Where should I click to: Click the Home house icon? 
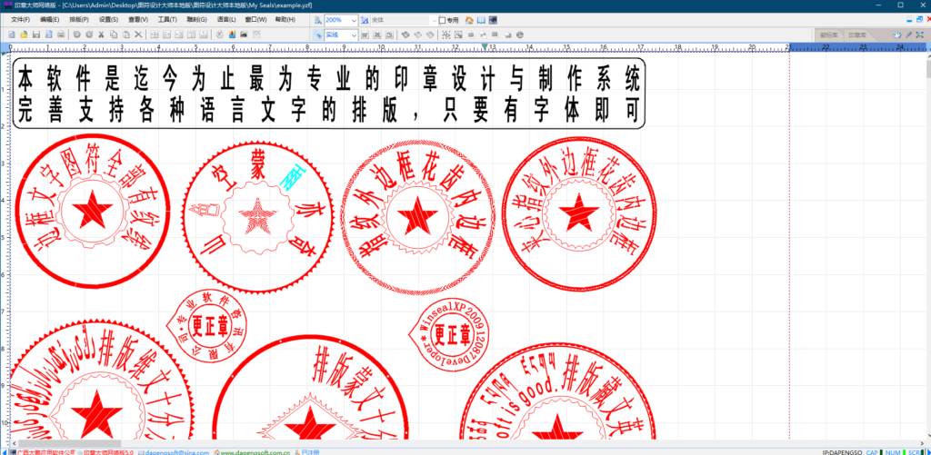469,19
